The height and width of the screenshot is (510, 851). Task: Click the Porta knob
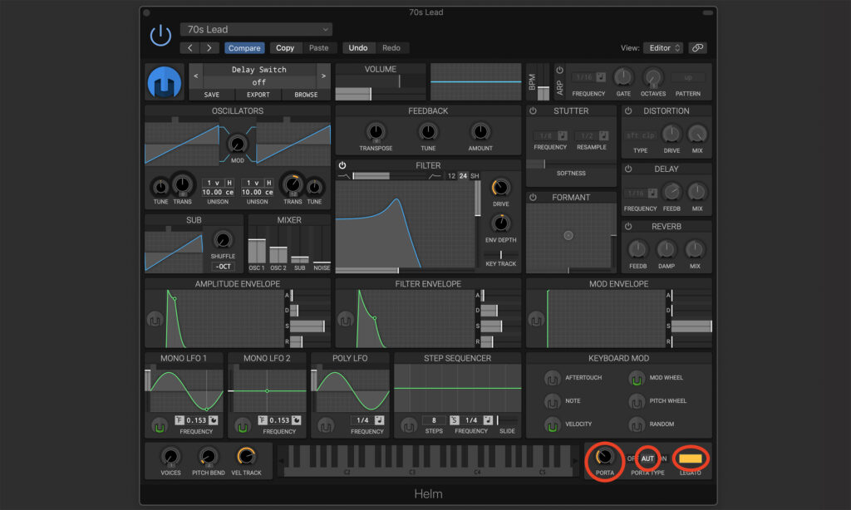(603, 457)
